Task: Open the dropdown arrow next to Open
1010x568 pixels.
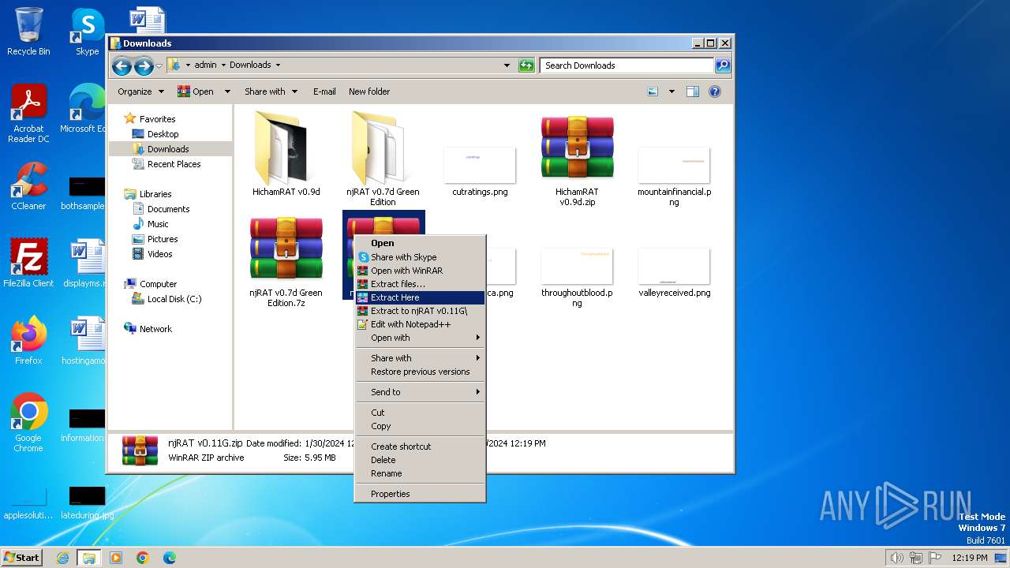Action: point(227,92)
